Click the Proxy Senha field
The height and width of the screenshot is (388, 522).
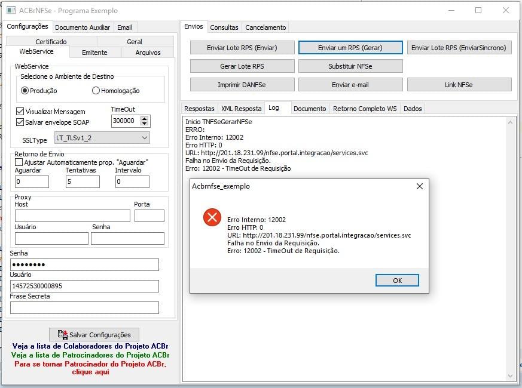tap(127, 238)
